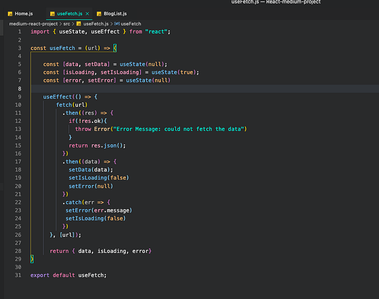Select the useFetch.js editor tab

pos(70,14)
